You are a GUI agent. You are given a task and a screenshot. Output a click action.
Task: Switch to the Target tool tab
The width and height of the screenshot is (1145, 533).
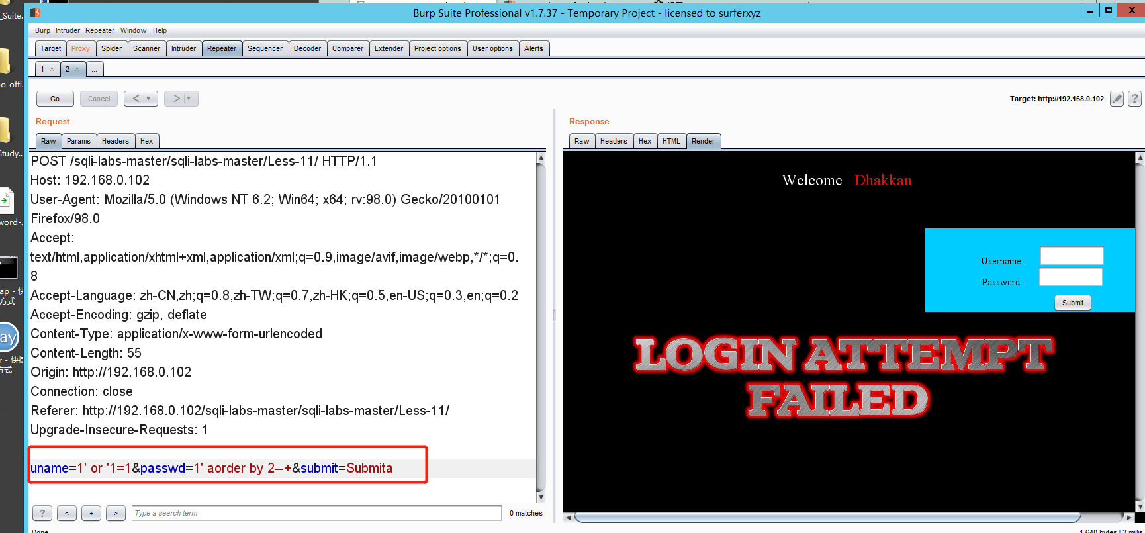pos(50,48)
